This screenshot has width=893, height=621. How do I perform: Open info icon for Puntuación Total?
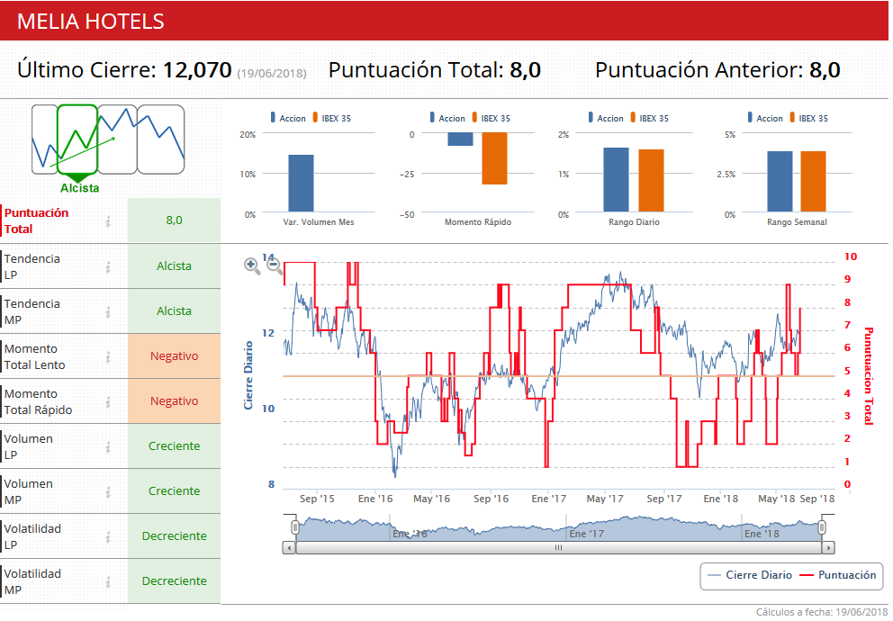108,221
